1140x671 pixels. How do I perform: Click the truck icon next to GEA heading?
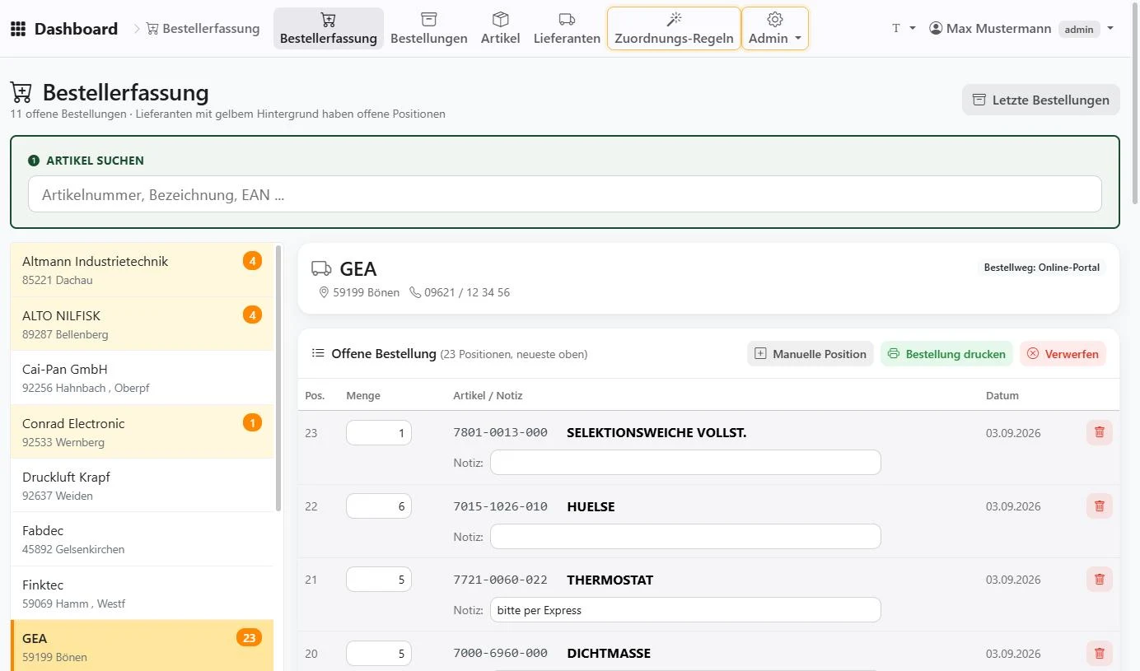pyautogui.click(x=322, y=268)
